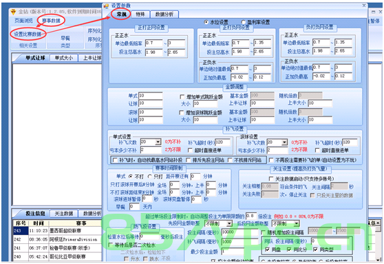Click the 亏本多少不补 field in 滚球设置

(277, 150)
